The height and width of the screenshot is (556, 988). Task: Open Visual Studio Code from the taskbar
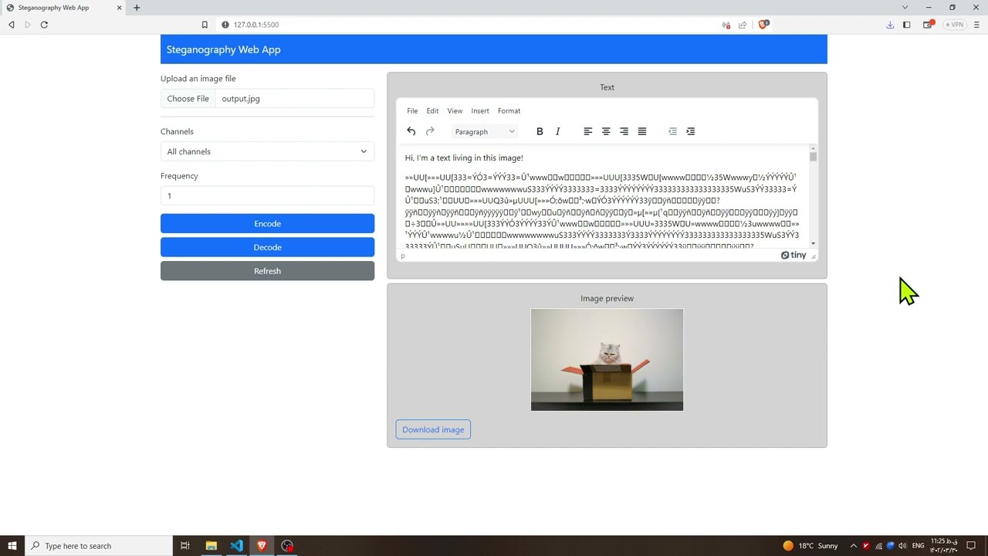pos(236,546)
